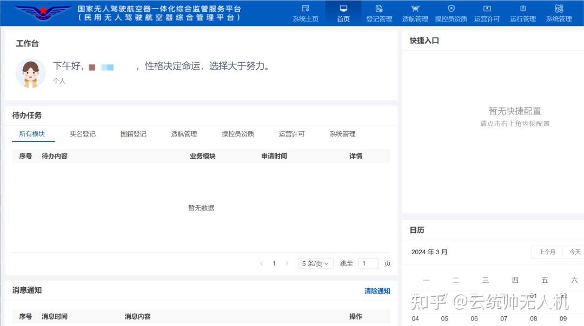Open 运营许可 via its top icon
Viewport: 584px width, 326px height.
point(487,12)
